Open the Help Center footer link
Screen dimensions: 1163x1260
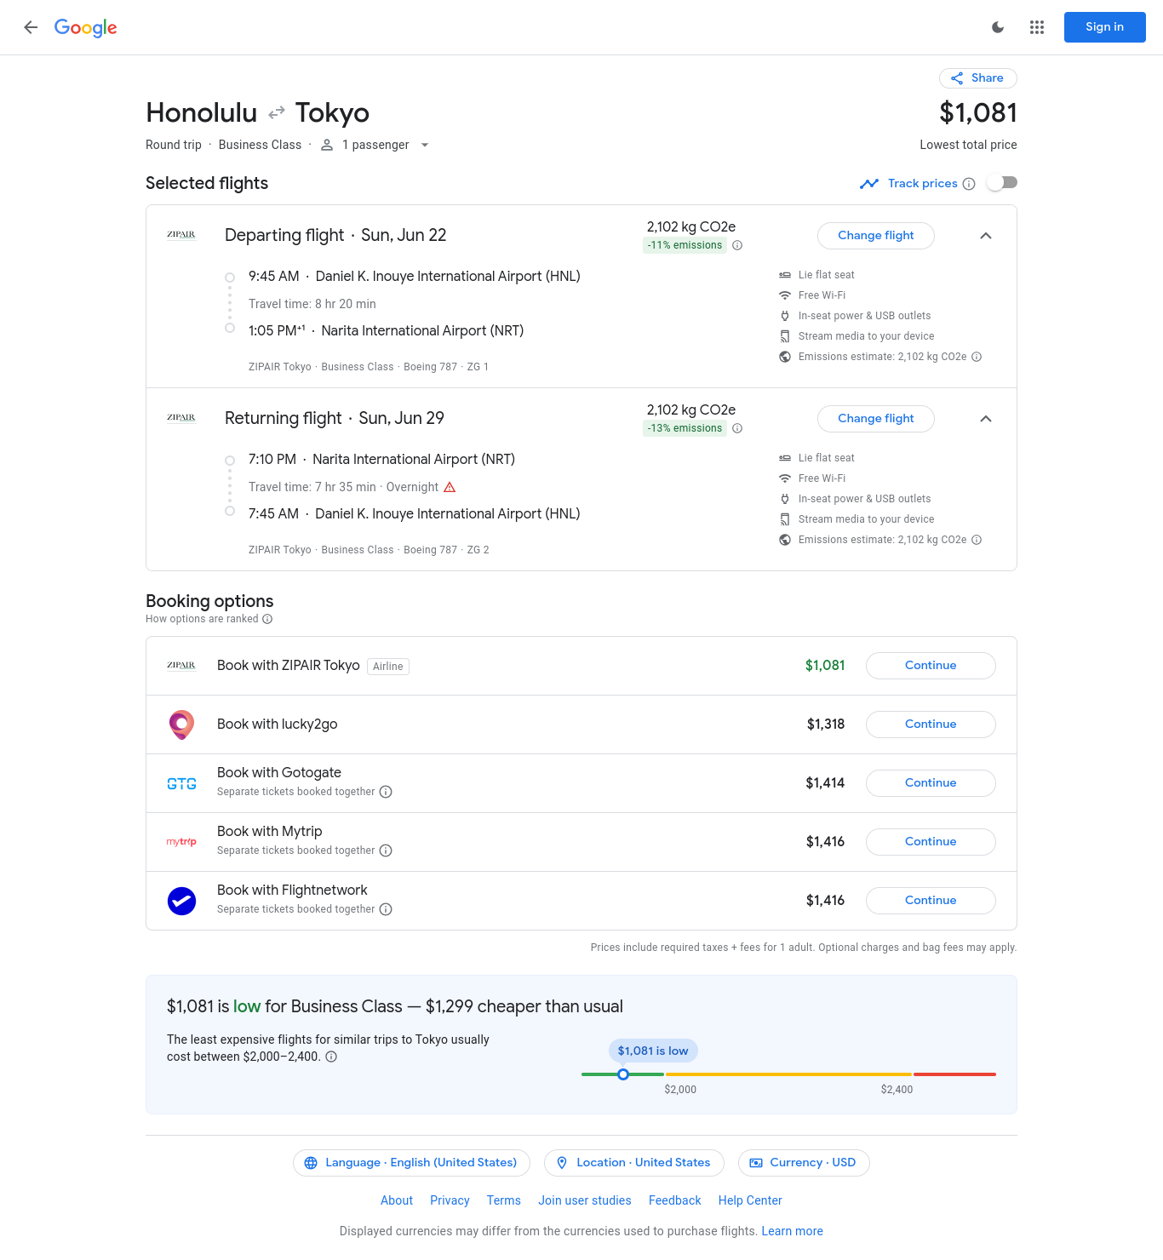[749, 1200]
